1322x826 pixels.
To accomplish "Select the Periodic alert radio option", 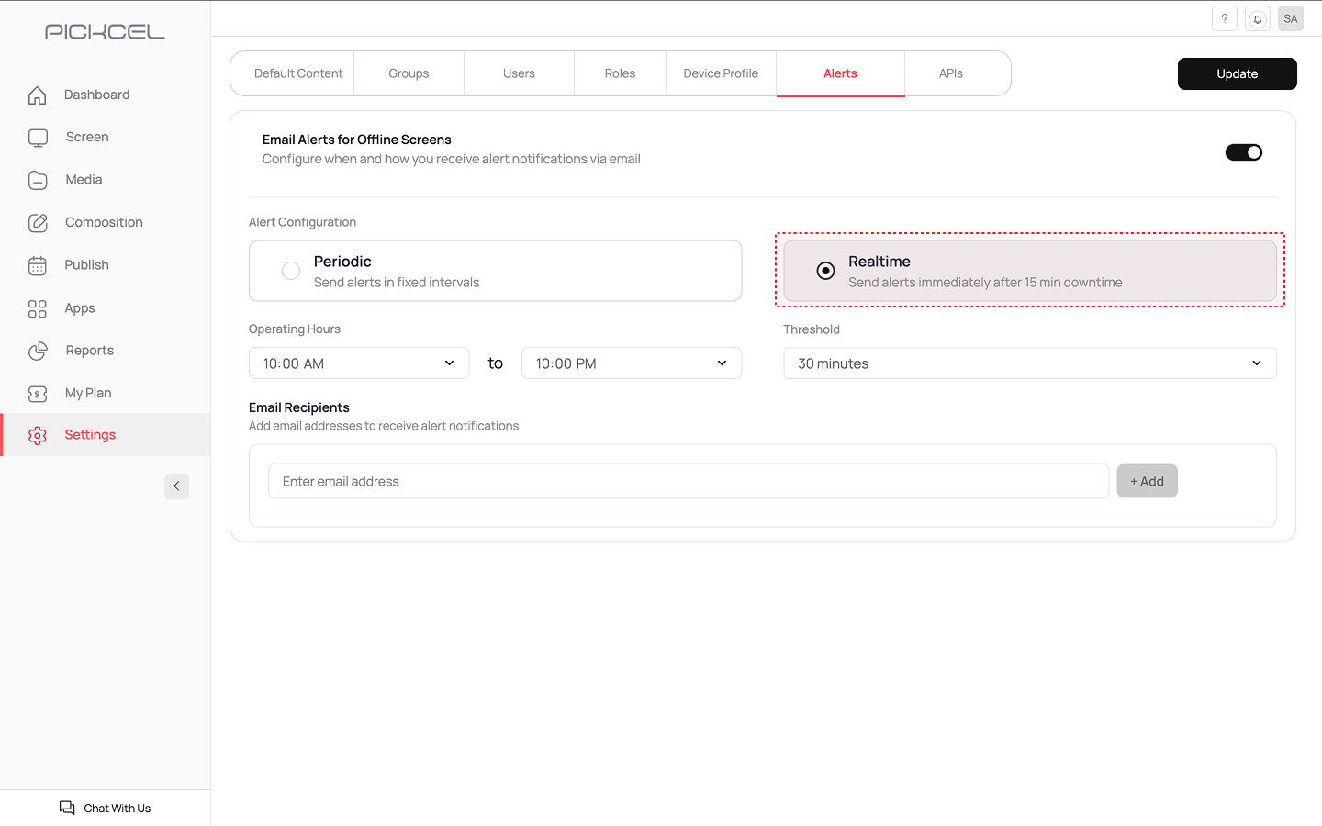I will 291,271.
